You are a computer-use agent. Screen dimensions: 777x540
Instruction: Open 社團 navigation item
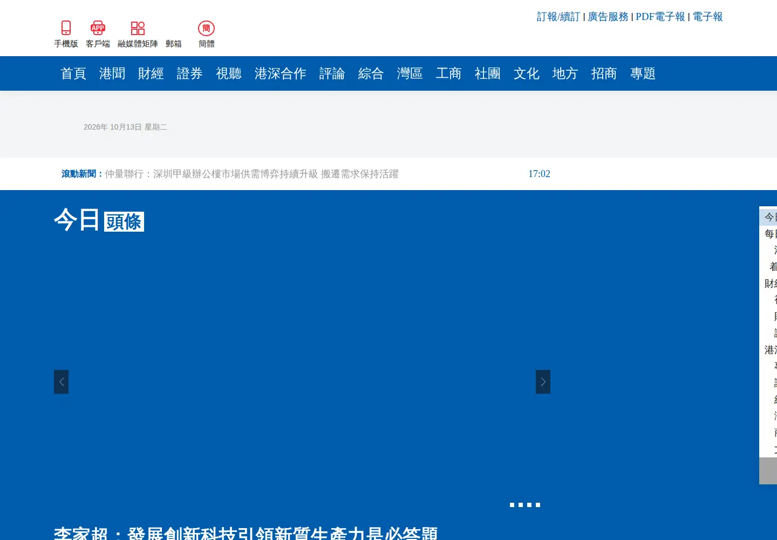click(488, 73)
